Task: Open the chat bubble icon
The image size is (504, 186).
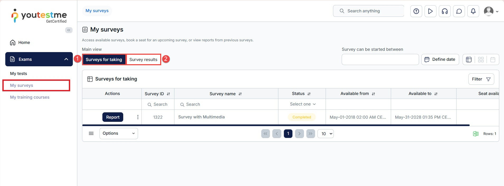Action: click(459, 11)
